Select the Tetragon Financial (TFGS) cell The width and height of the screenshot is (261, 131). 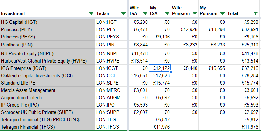48,127
